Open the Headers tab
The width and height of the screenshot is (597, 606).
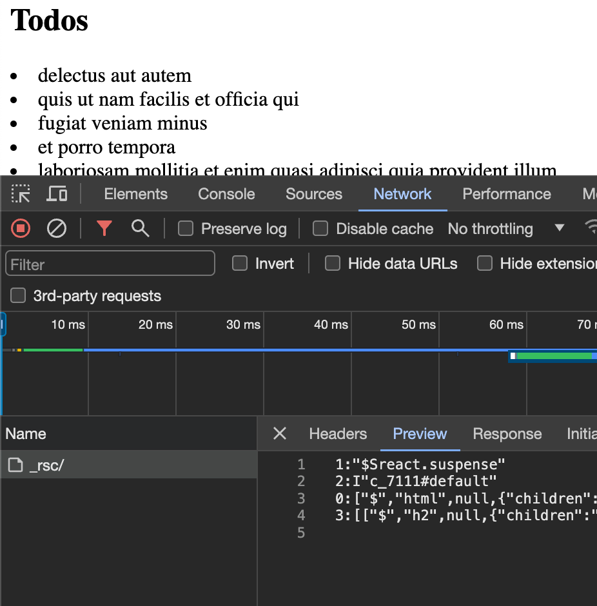338,433
